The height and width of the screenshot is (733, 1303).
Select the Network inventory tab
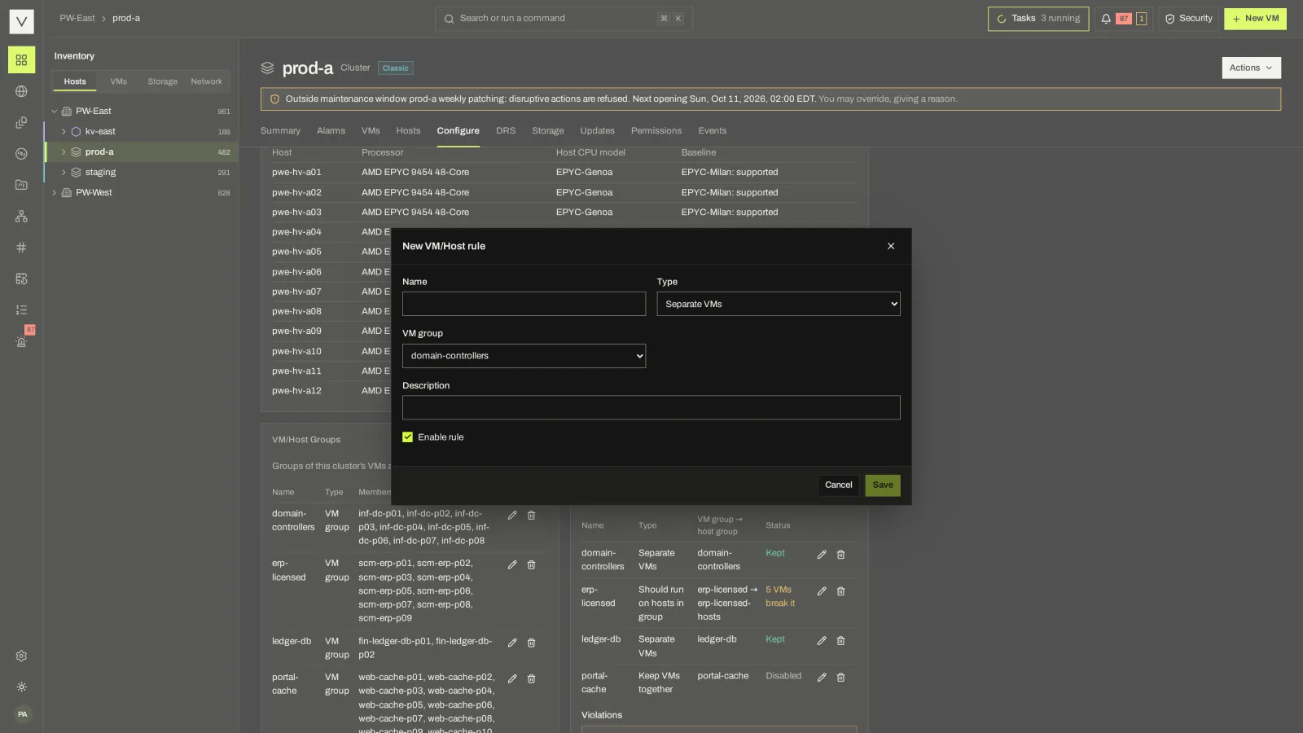[x=206, y=81]
